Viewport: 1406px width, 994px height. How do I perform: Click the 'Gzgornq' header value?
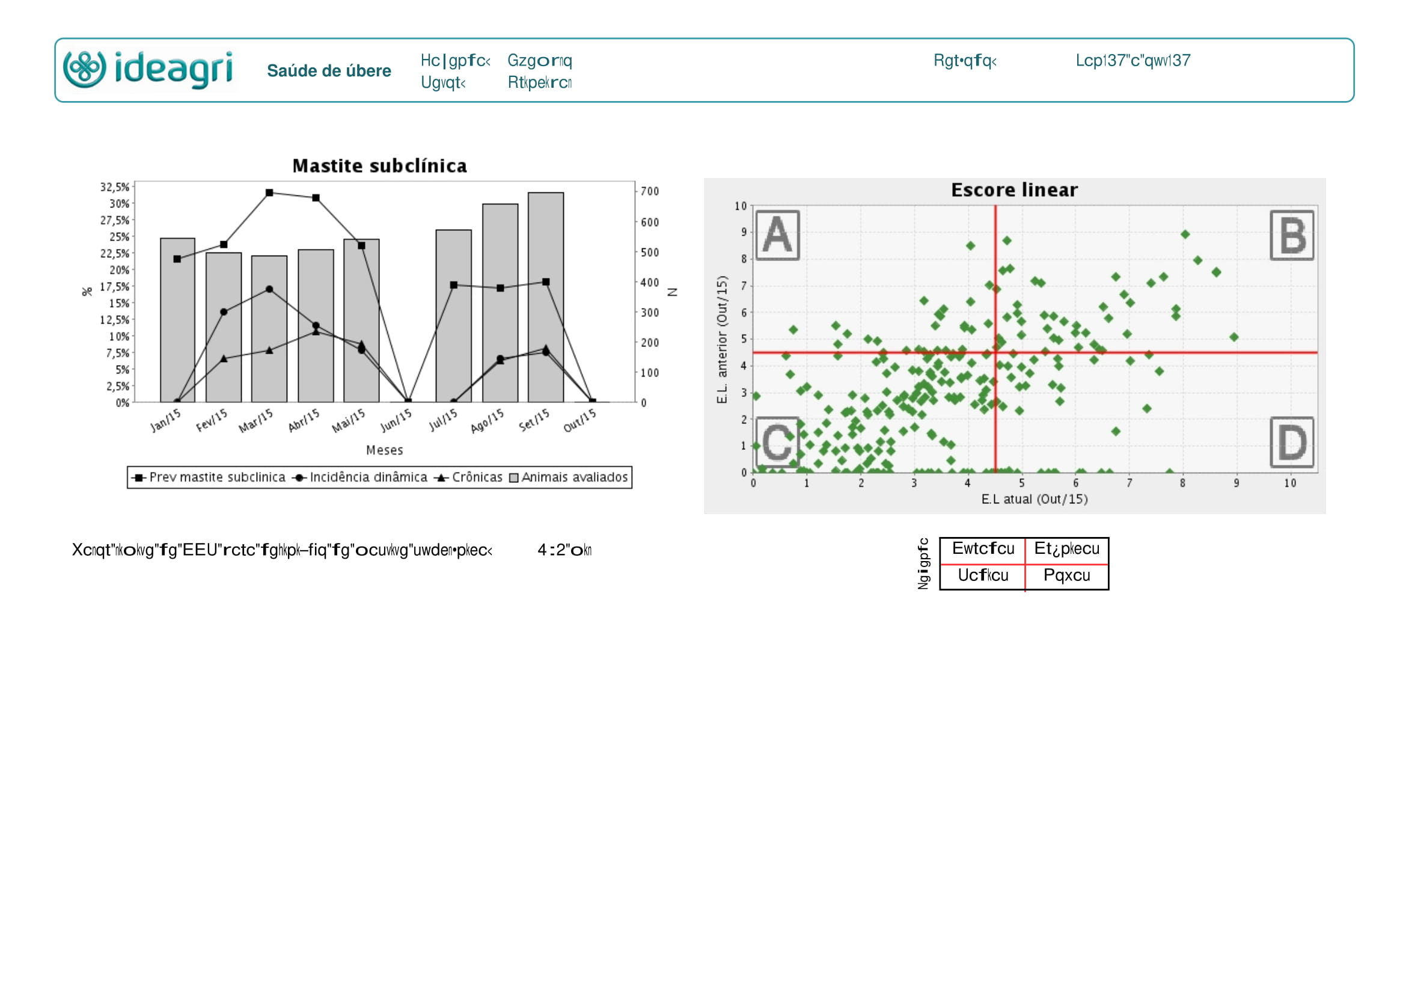coord(539,61)
